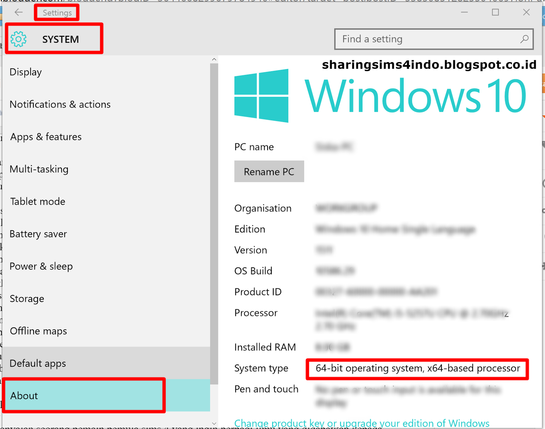The width and height of the screenshot is (545, 429).
Task: Click the sidebar vertical scrollbar thumb
Action: pyautogui.click(x=214, y=224)
